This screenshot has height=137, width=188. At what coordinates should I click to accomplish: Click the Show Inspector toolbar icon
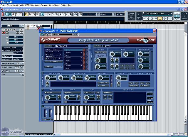click(x=6, y=14)
